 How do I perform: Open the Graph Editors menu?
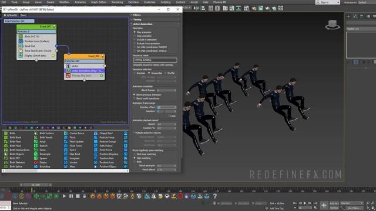tap(99, 2)
